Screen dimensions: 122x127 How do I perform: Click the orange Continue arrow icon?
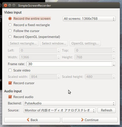pos(82,120)
